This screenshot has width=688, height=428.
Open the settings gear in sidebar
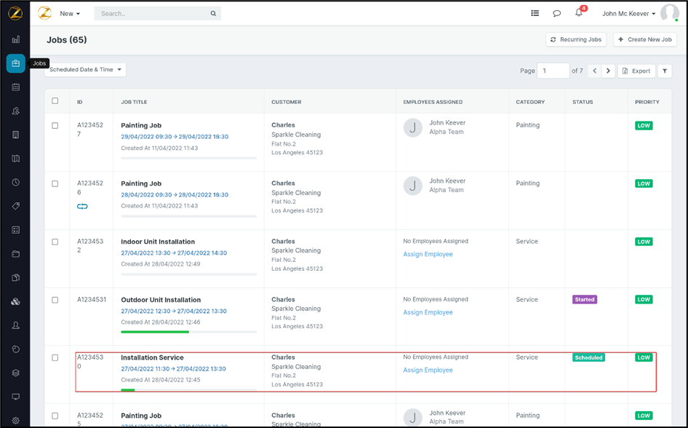pos(15,420)
